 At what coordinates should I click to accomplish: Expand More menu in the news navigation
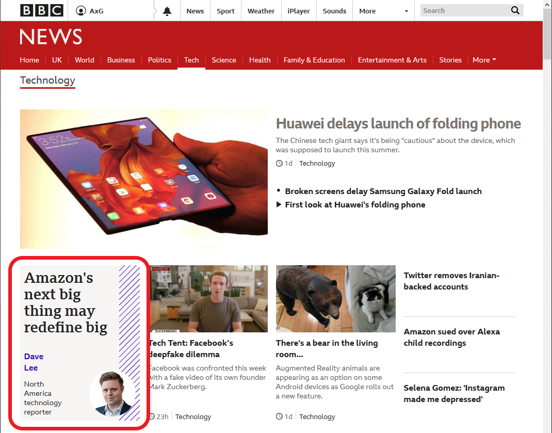pyautogui.click(x=484, y=60)
